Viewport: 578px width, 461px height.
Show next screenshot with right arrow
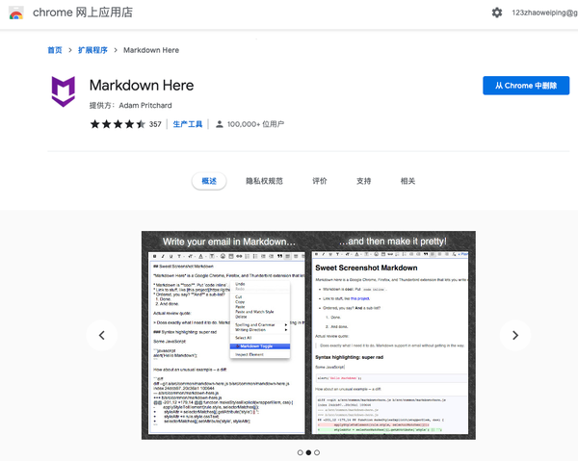click(x=515, y=335)
